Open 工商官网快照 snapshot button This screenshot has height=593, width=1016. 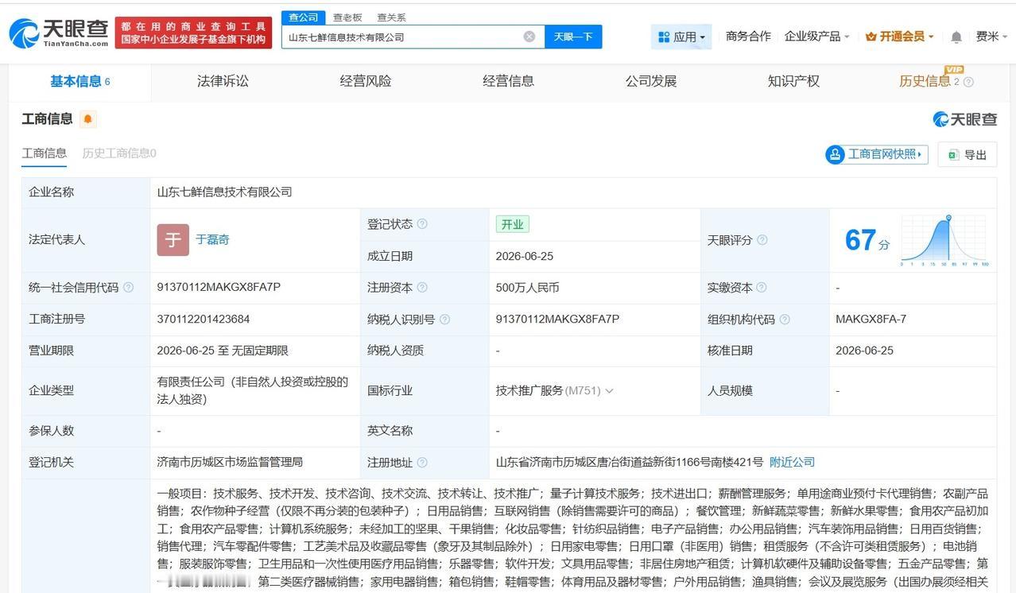pyautogui.click(x=877, y=154)
